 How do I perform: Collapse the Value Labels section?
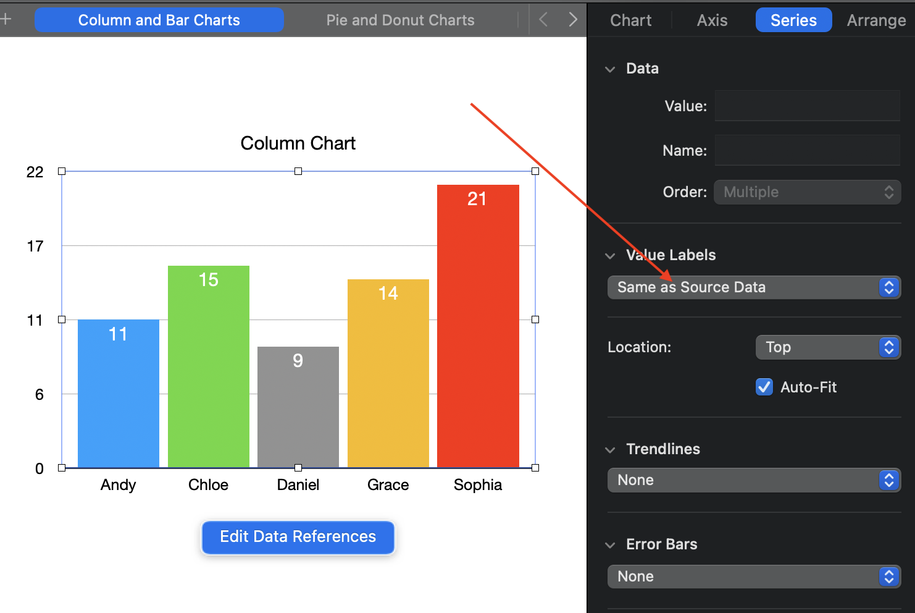610,256
